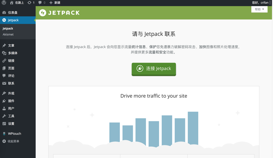Click the '在路上' site name link

[x=19, y=3]
